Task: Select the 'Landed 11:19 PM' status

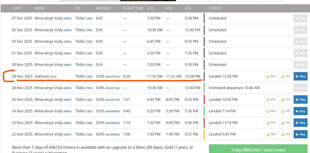Action: (223, 123)
